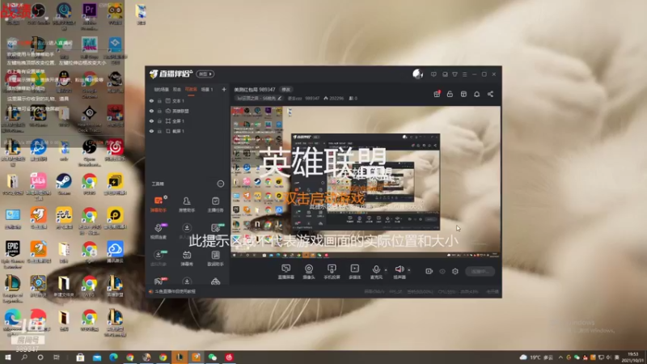Open the gift box icon with red badge
Viewport: 647px width, 364px height.
pos(437,94)
